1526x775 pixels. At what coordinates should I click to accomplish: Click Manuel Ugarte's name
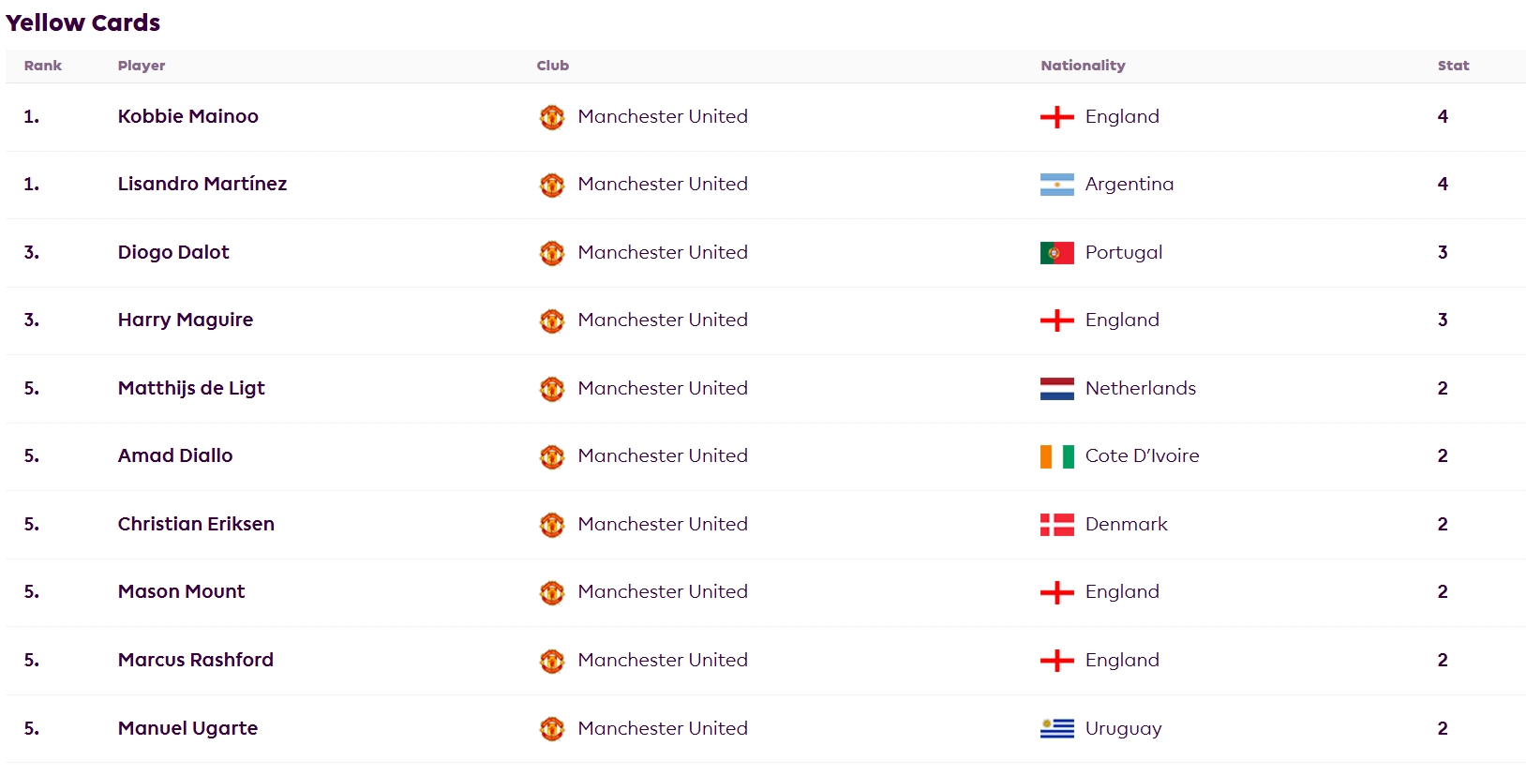coord(187,728)
